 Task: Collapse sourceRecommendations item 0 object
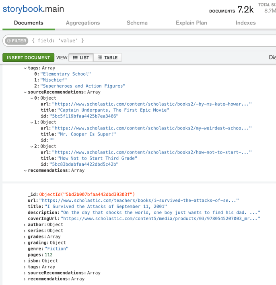click(x=31, y=98)
